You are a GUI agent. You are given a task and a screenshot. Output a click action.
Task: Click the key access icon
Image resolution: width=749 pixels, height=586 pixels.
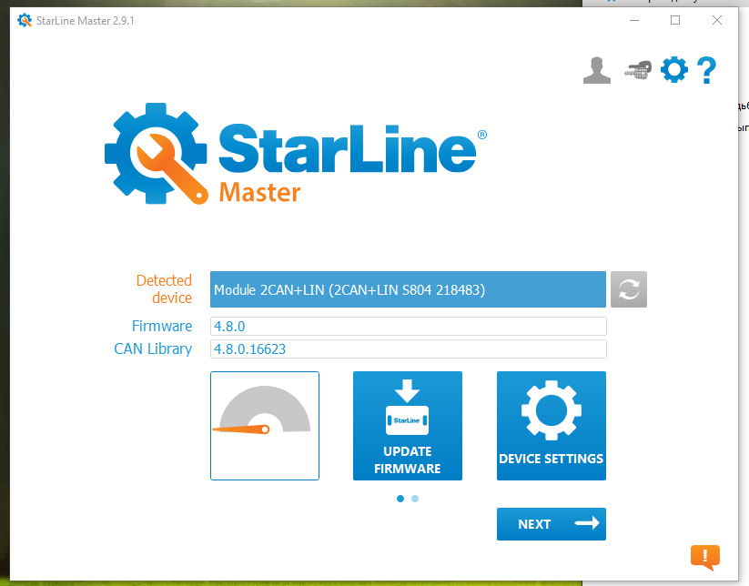(x=638, y=70)
